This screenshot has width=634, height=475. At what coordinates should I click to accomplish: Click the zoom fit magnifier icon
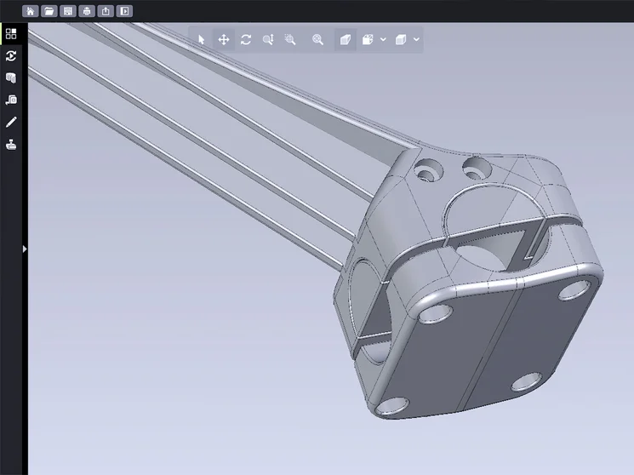point(317,40)
